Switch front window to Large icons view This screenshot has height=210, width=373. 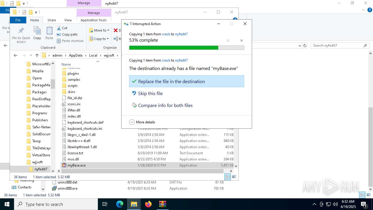pyautogui.click(x=234, y=177)
